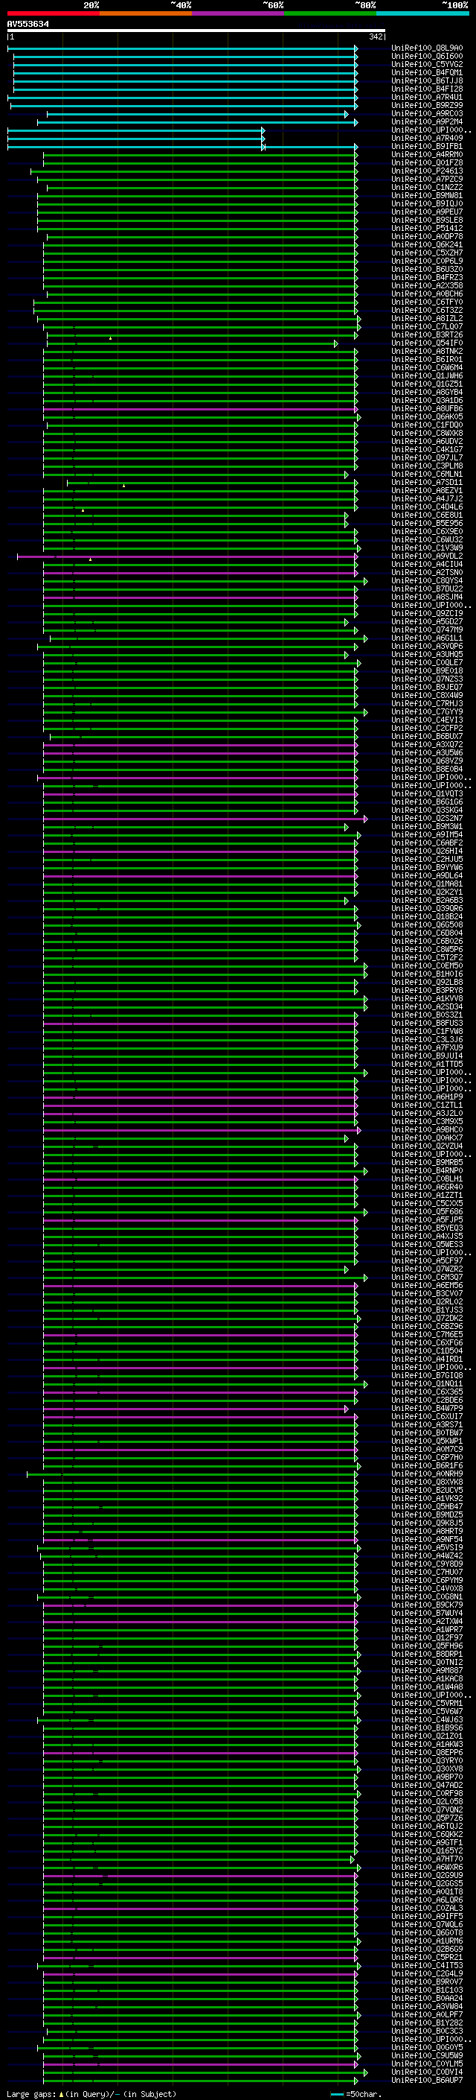Select label UniRef100_B9E018

[426, 671]
